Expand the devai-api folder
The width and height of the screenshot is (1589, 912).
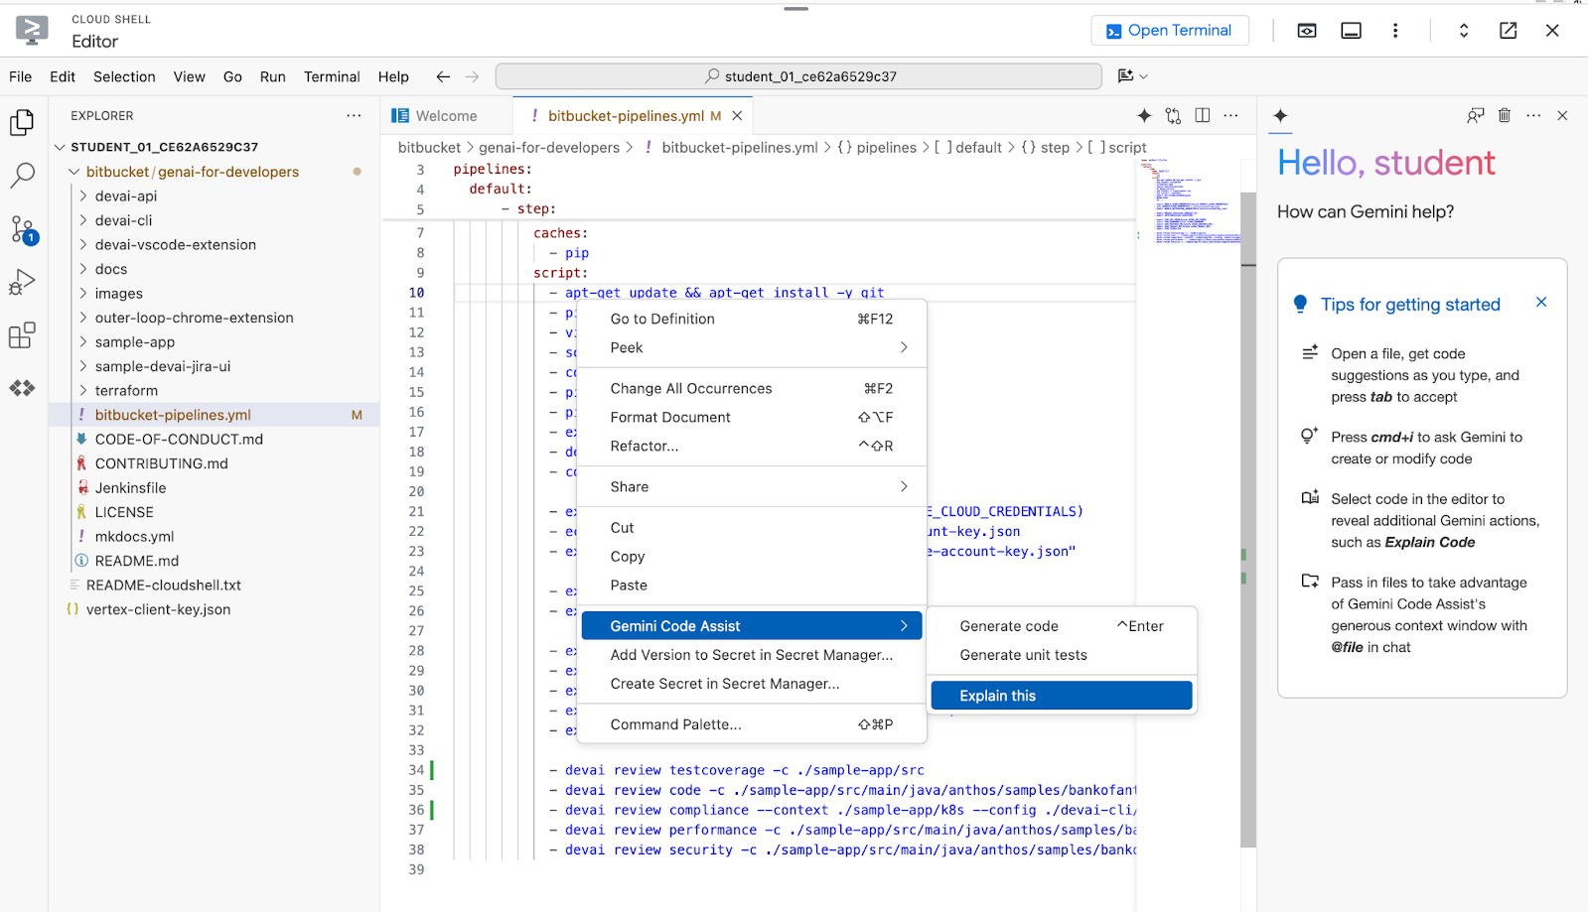(x=126, y=196)
